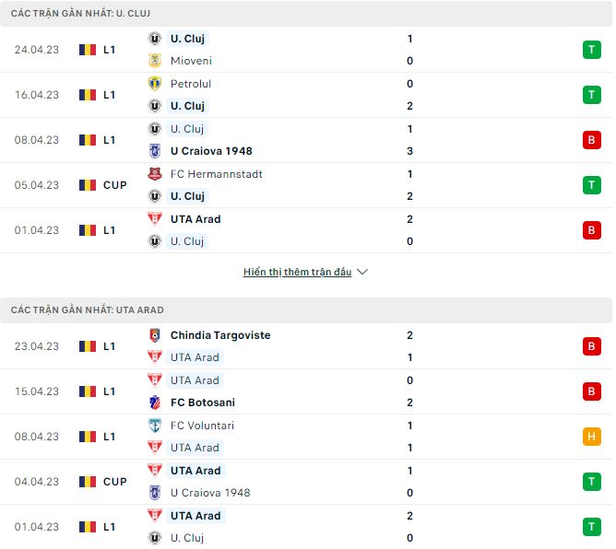Viewport: 616px width, 549px height.
Task: Click the red B badge for the Chindia match
Action: (x=591, y=346)
